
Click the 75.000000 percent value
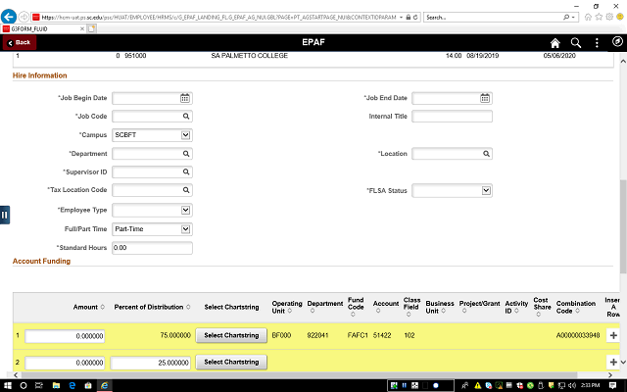pos(175,335)
